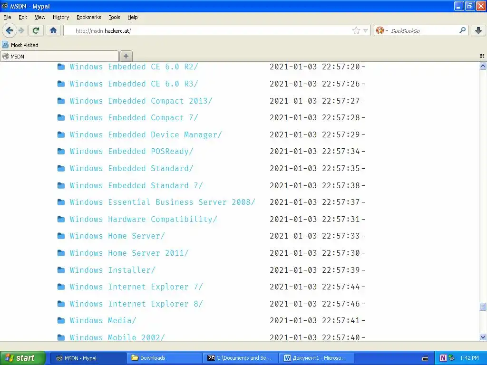Click the Forward arrow button
The height and width of the screenshot is (365, 487).
(x=21, y=30)
